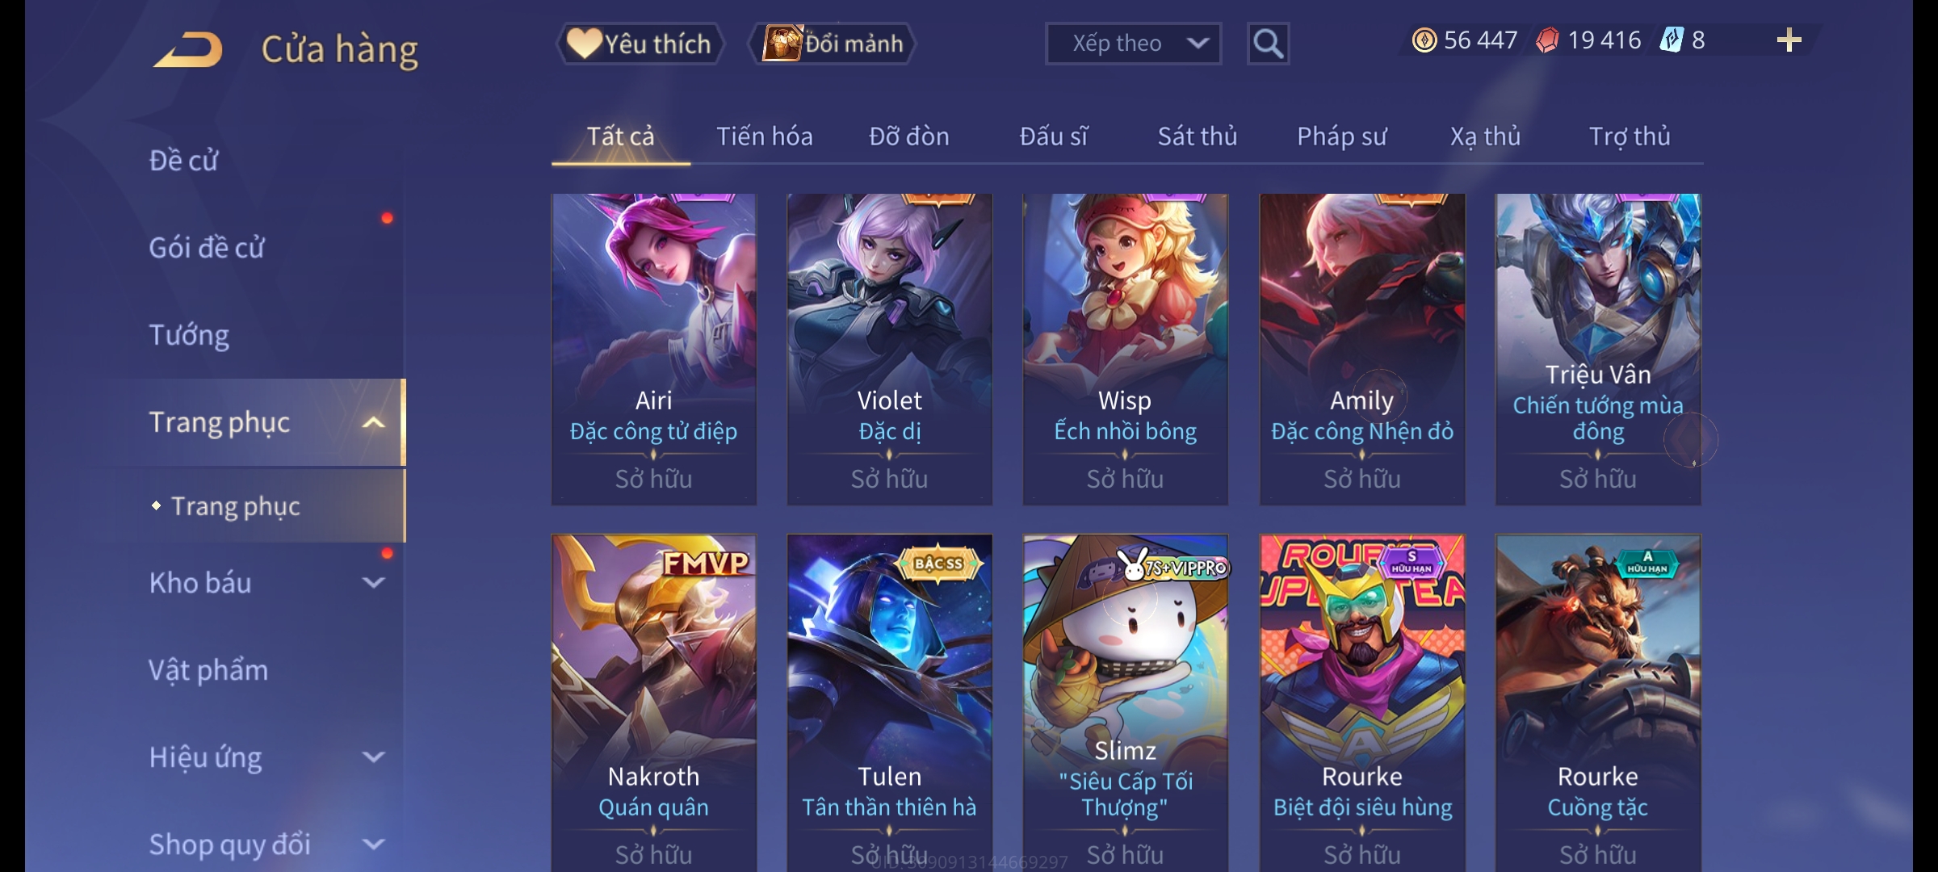This screenshot has height=872, width=1938.
Task: Expand the Kho báu sidebar section
Action: point(373,583)
